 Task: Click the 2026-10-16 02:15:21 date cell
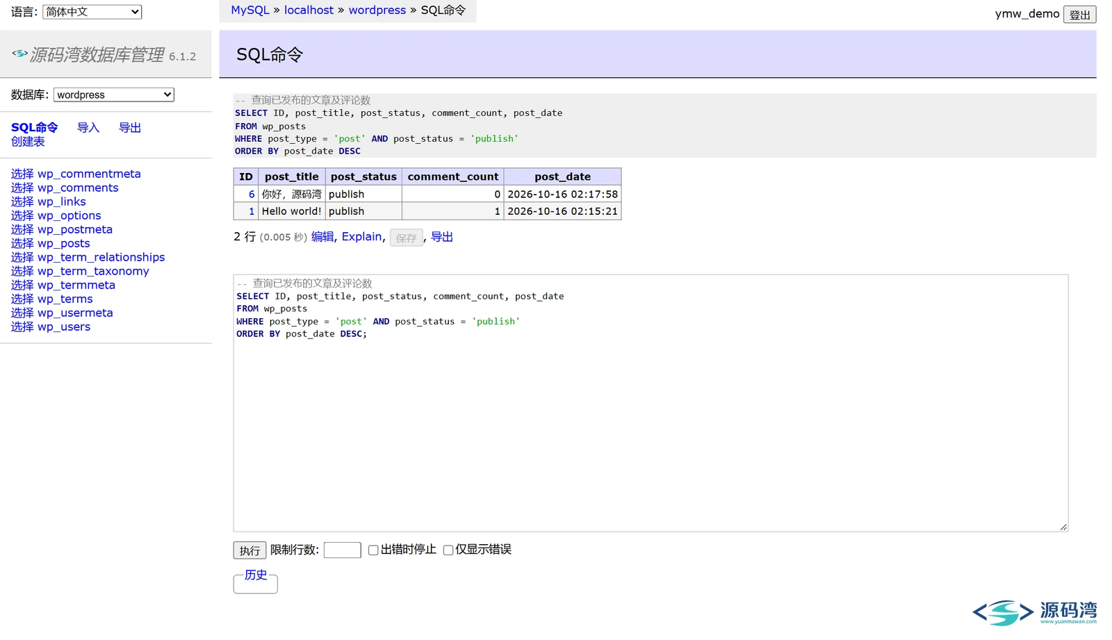[563, 211]
